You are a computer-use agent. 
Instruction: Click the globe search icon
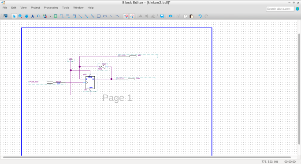(297, 9)
